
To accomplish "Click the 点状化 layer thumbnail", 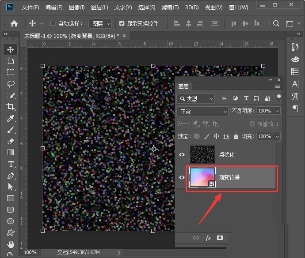I will click(202, 154).
